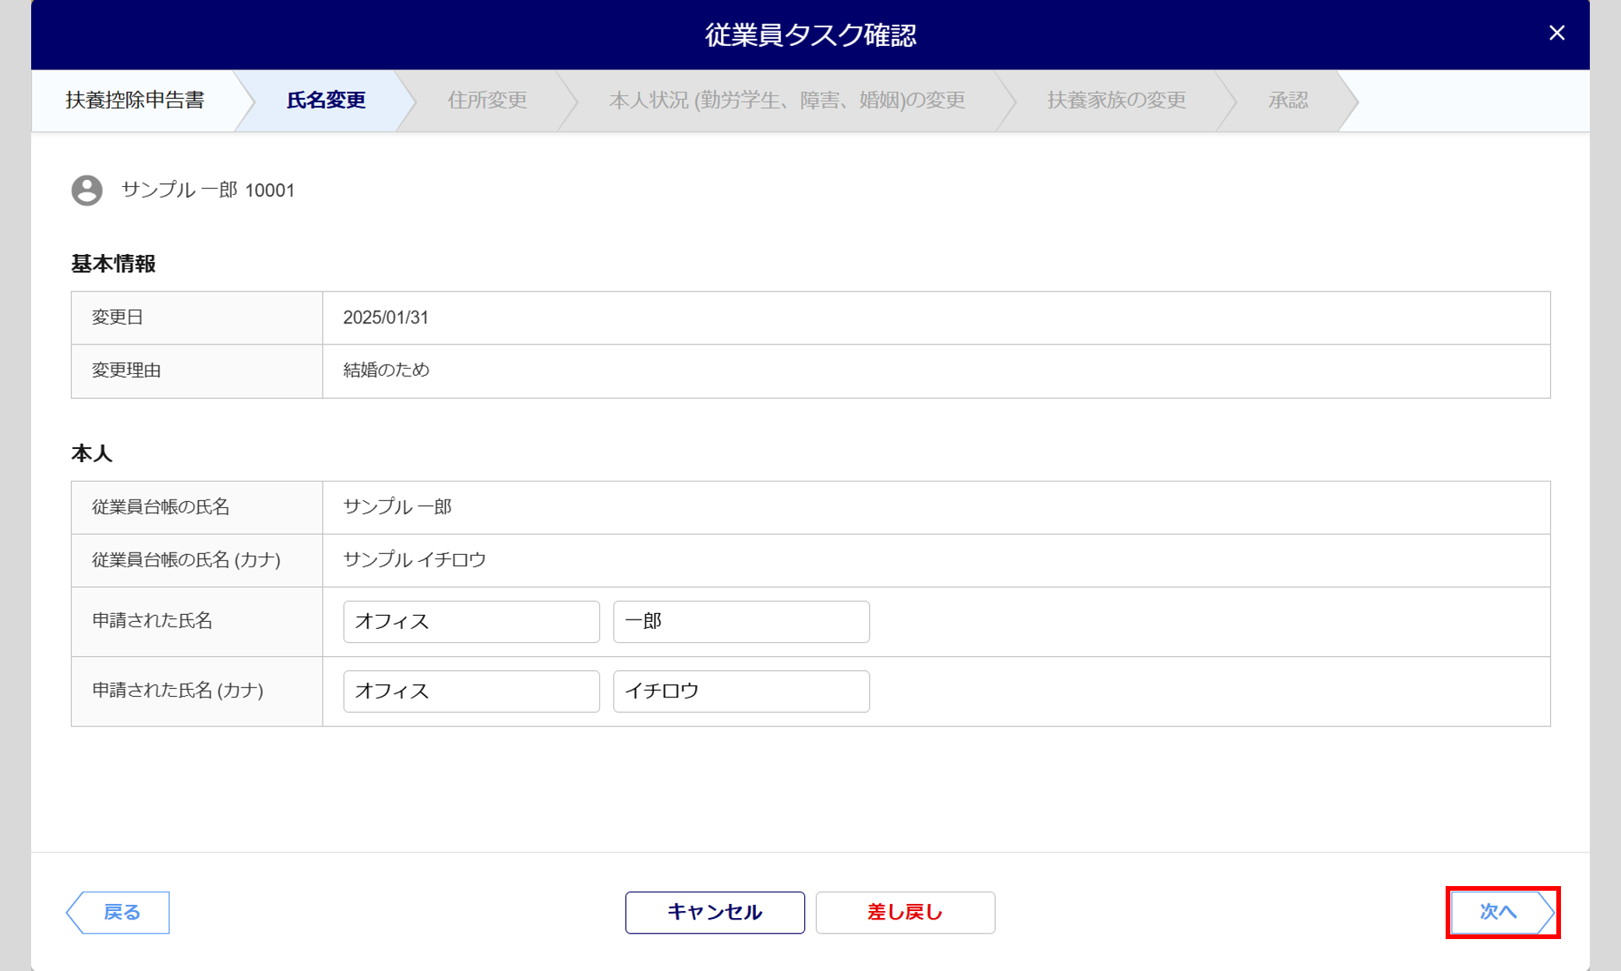Click the employee avatar icon beside サンプル 一郎

click(x=87, y=190)
